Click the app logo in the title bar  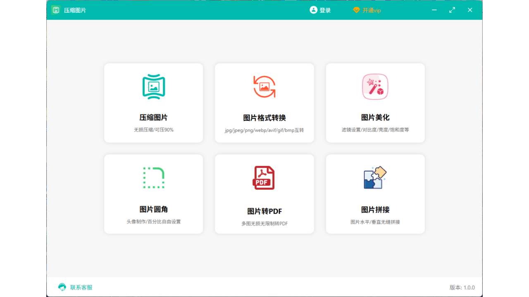coord(55,9)
